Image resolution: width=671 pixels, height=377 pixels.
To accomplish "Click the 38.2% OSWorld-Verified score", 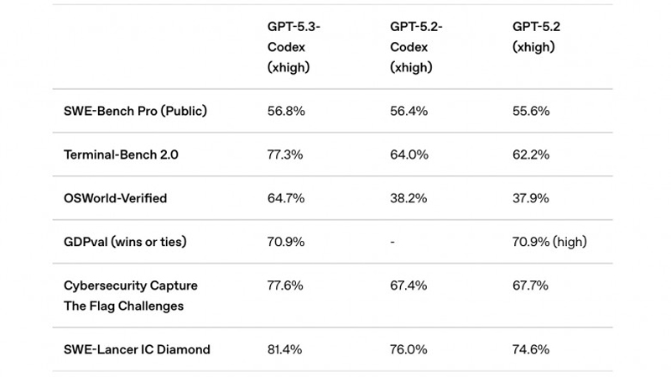I will (408, 198).
